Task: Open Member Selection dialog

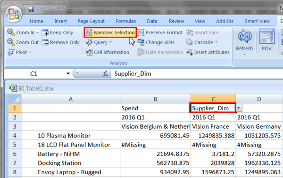Action: click(110, 32)
